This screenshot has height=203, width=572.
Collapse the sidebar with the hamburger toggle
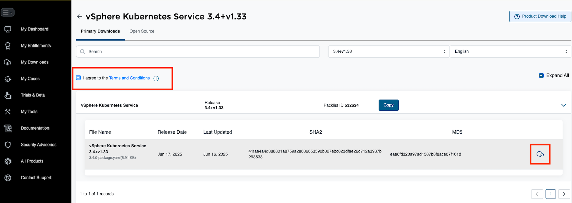[x=8, y=12]
